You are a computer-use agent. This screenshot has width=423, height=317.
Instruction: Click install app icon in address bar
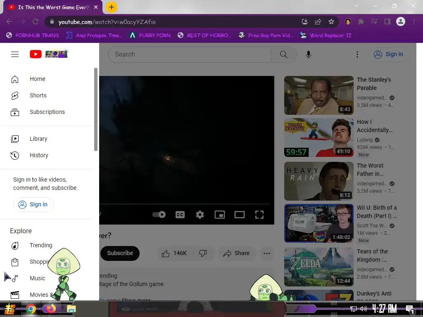click(304, 22)
